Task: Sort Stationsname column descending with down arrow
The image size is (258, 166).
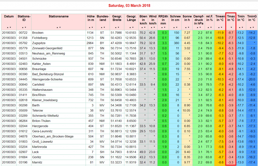Action: point(60,27)
